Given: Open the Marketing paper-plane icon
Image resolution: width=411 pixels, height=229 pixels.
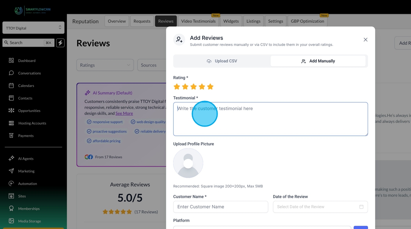Looking at the screenshot, I should [11, 171].
